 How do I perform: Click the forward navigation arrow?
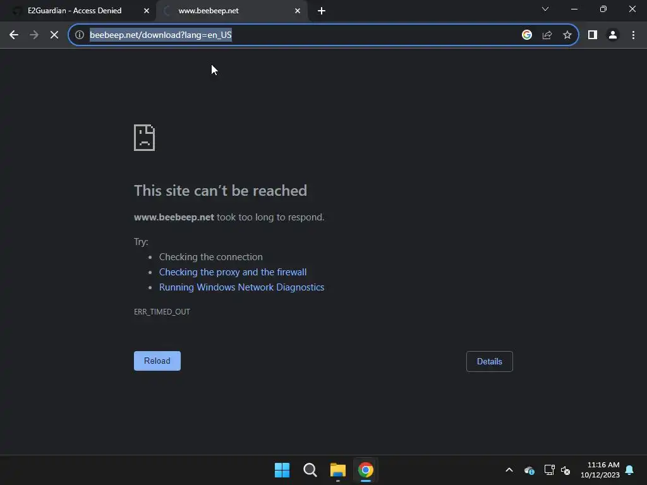34,35
